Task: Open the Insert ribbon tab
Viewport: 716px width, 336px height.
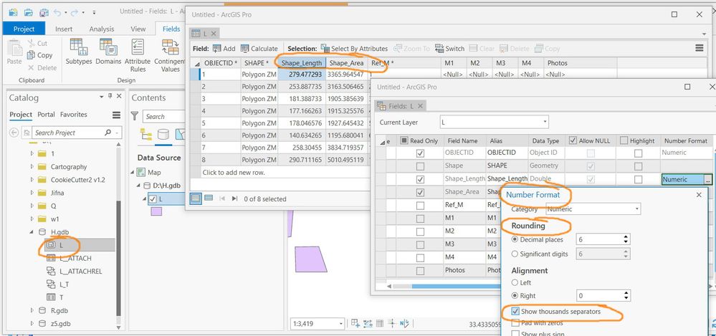Action: tap(64, 29)
